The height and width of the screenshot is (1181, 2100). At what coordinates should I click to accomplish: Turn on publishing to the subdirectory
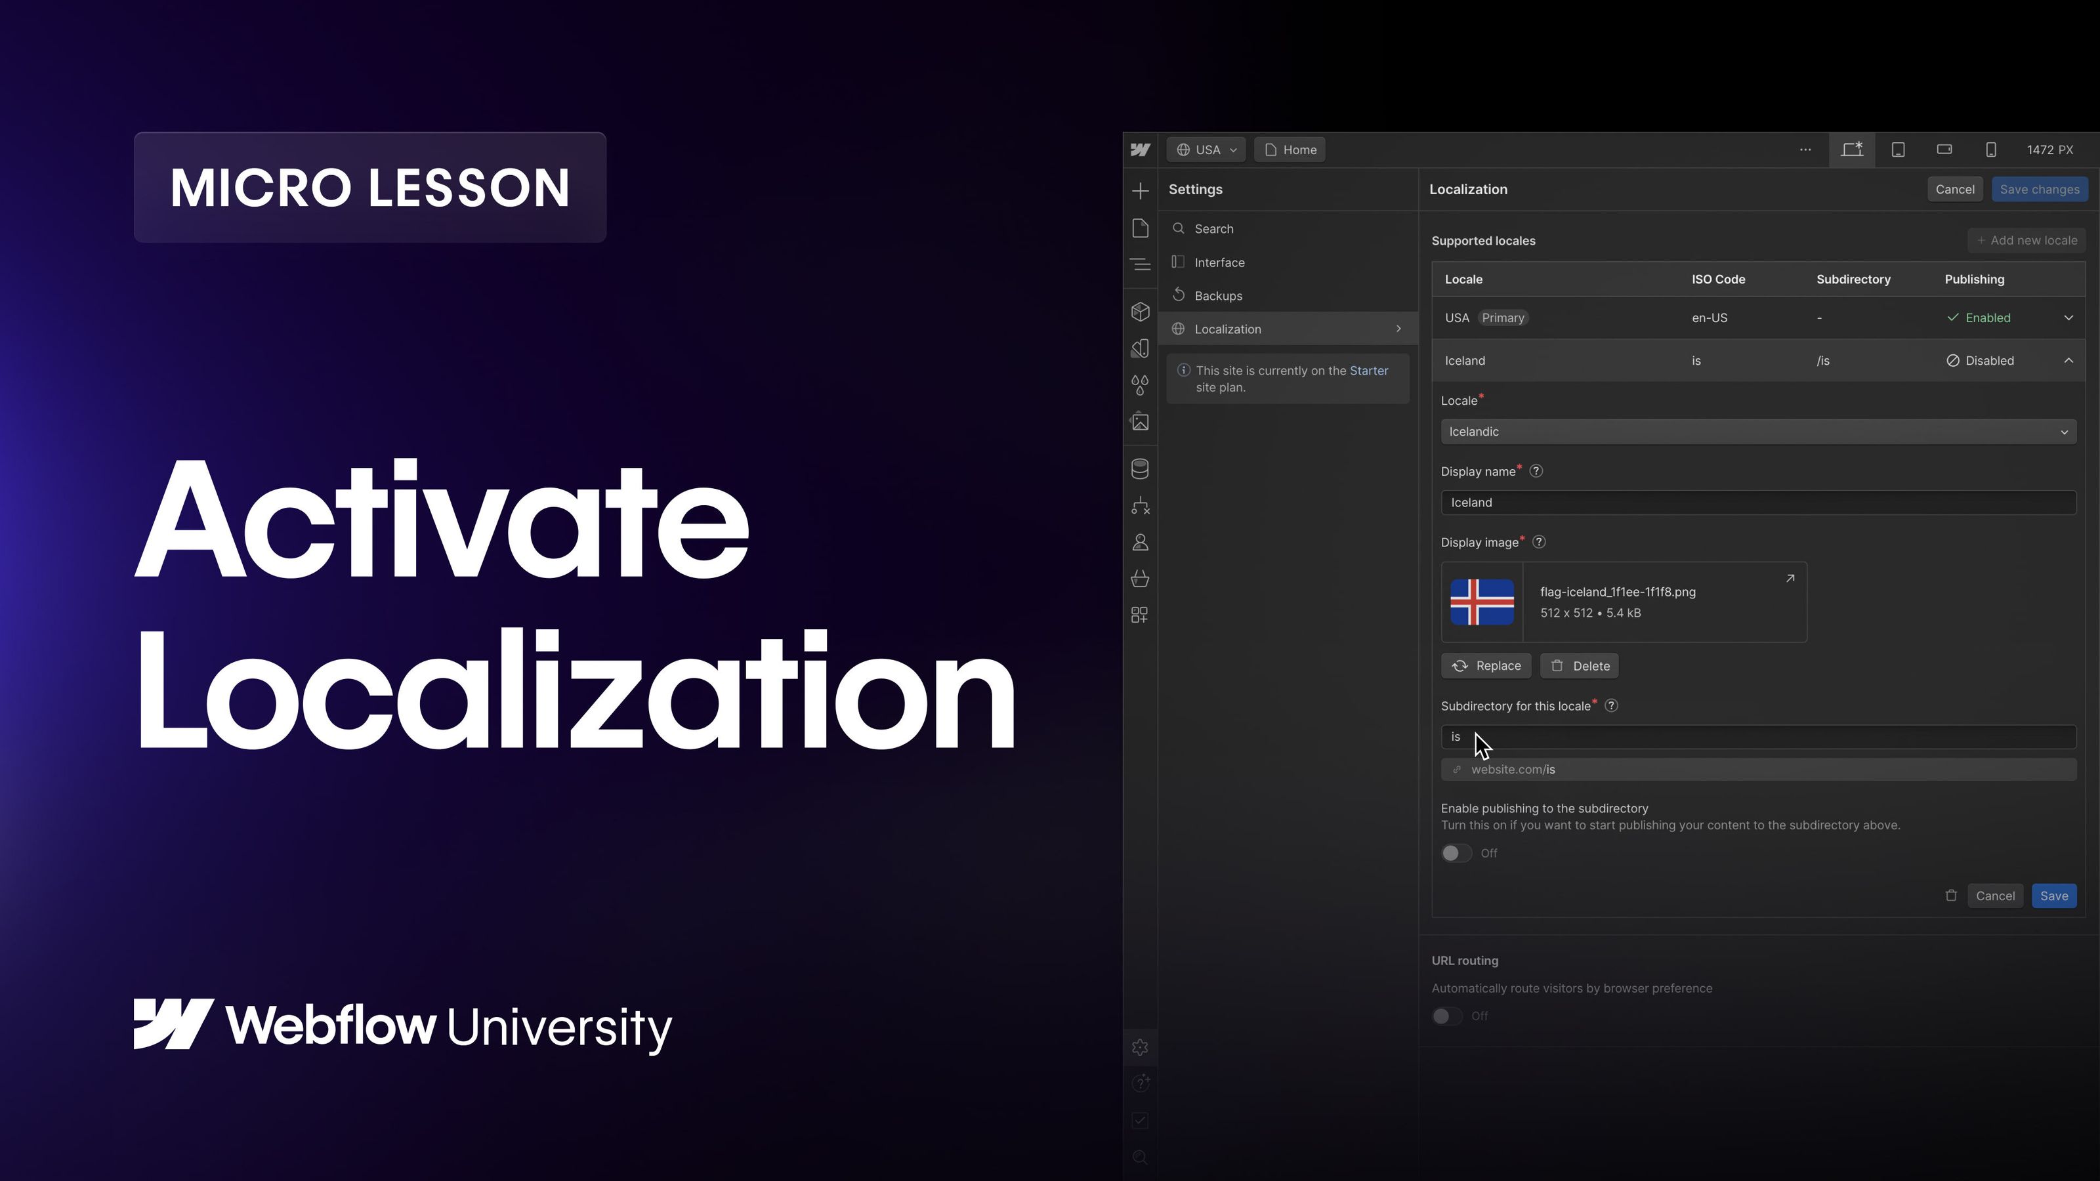[1456, 852]
